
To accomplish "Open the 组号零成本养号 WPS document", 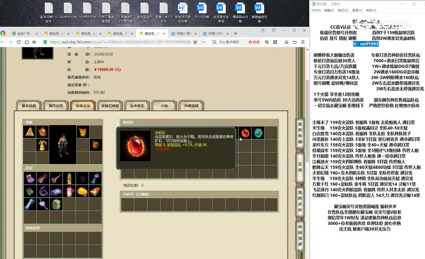I will tap(221, 13).
